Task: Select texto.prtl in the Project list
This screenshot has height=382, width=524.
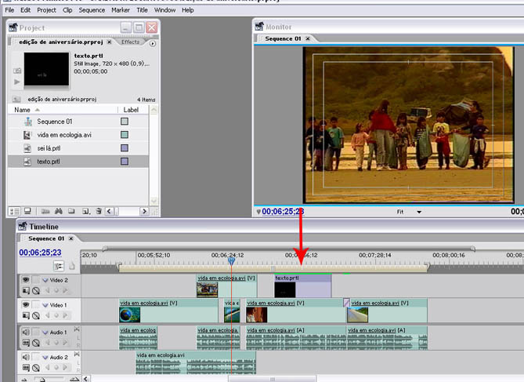Action: click(48, 161)
